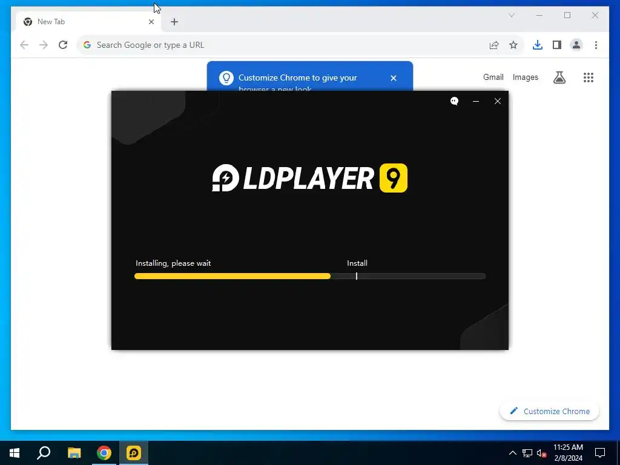Select LDPlayer installer taskbar icon
620x465 pixels.
[134, 453]
